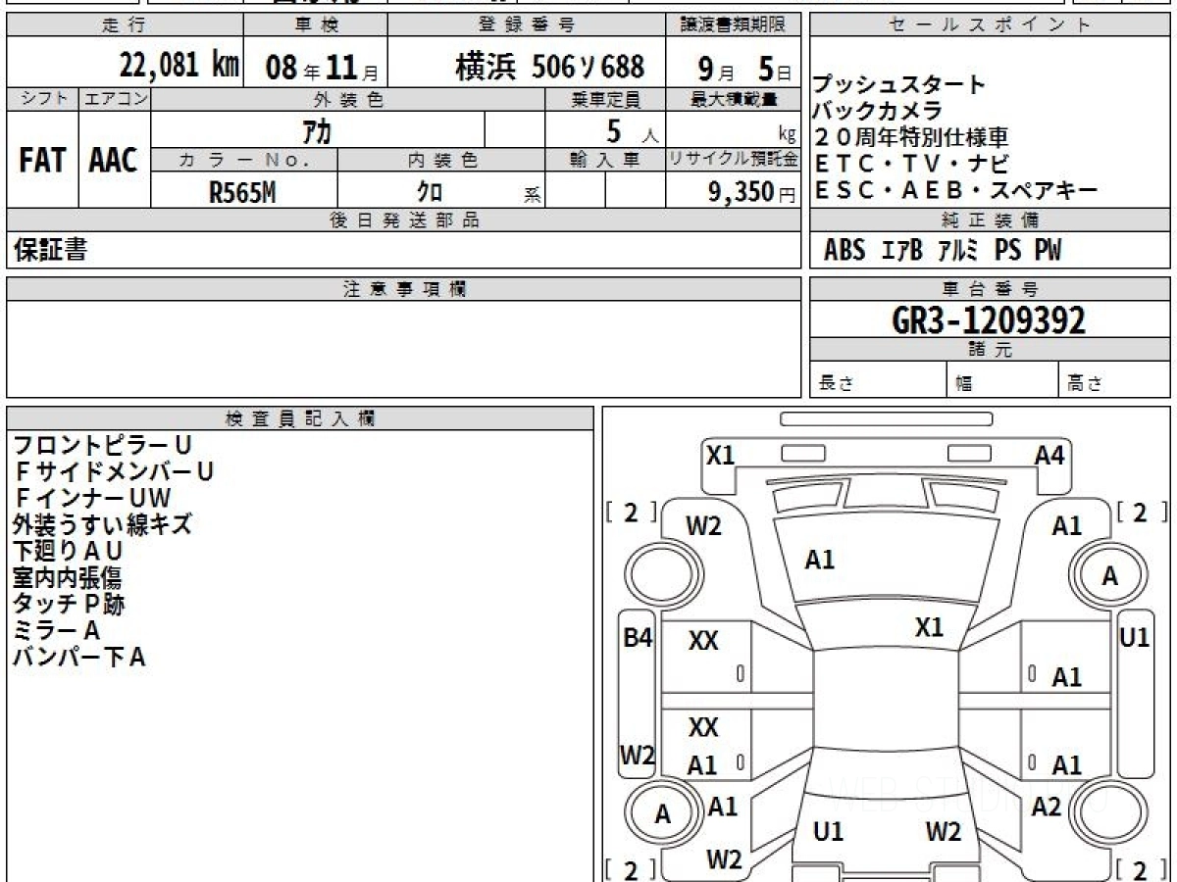Click the カラーNo. header
This screenshot has height=882, width=1177.
click(244, 160)
